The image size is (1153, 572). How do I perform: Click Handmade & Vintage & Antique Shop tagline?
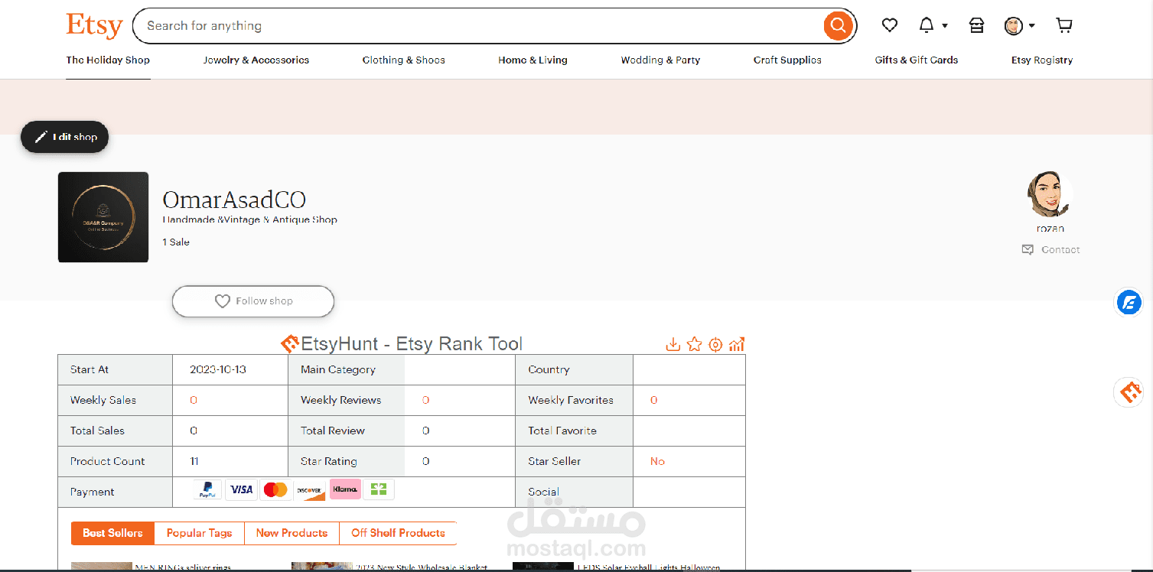[249, 219]
